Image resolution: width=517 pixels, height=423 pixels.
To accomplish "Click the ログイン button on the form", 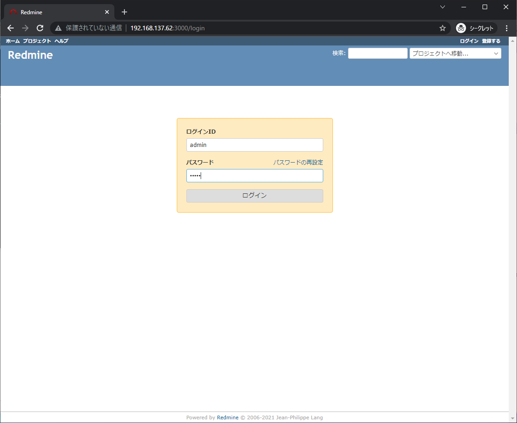I will click(254, 196).
